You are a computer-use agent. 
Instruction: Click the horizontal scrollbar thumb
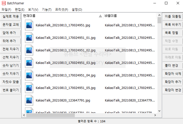click(x=51, y=115)
